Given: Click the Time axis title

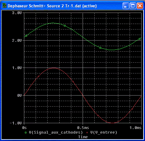Looking at the screenshot, I should 83,137.
